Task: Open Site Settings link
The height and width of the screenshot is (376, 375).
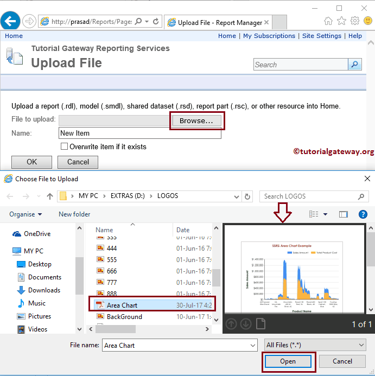Action: (x=321, y=36)
